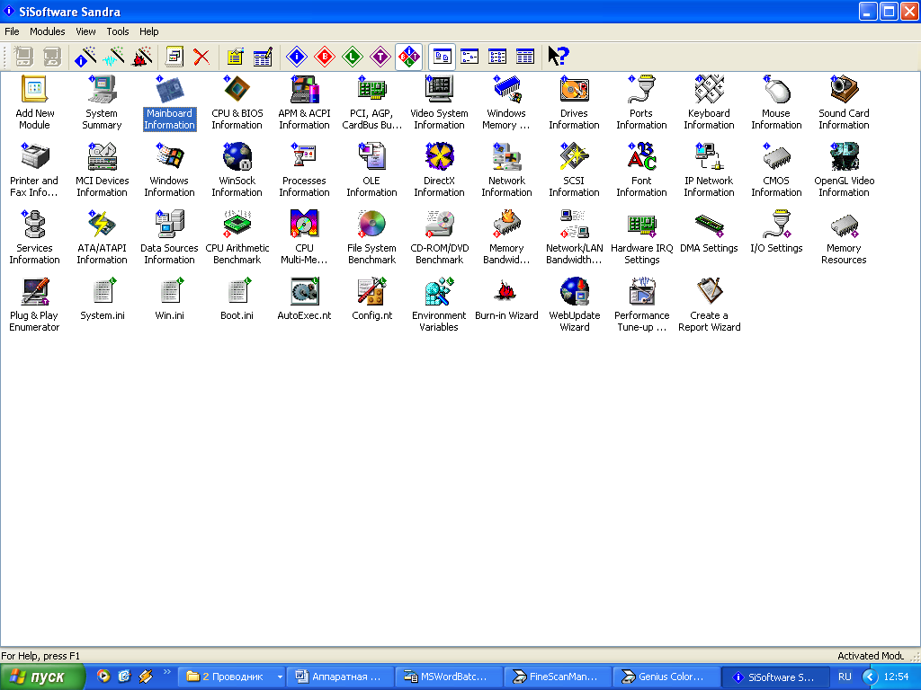Select the WinSock Information module
Image resolution: width=921 pixels, height=690 pixels.
point(237,170)
